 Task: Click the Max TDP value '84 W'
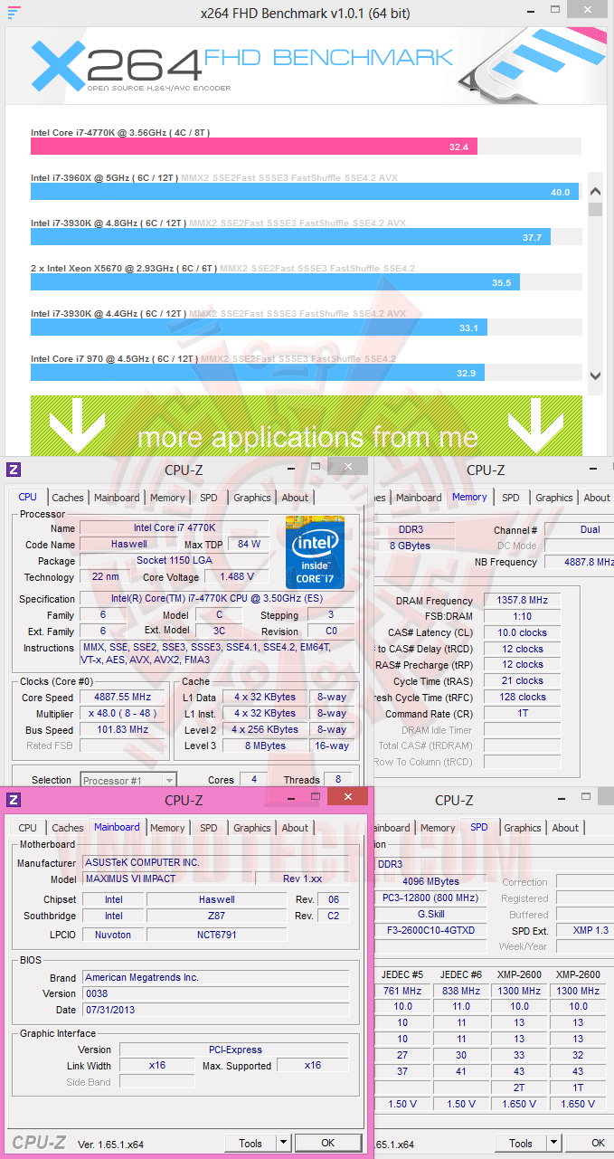click(x=249, y=545)
